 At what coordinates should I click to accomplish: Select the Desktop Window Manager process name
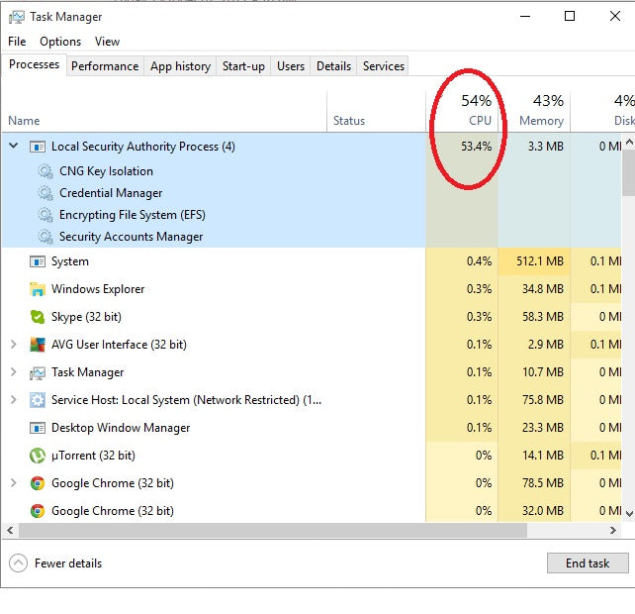point(121,428)
